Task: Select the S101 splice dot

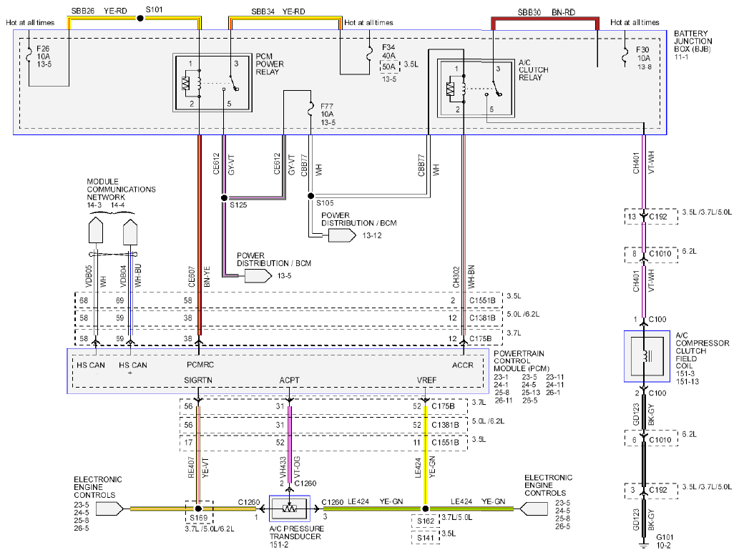Action: (x=140, y=19)
